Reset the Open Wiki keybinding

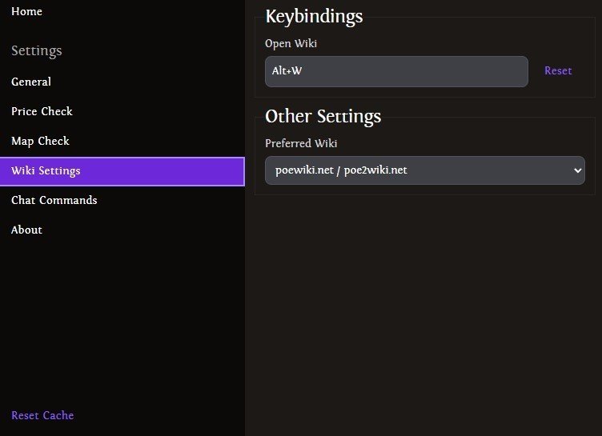(558, 70)
